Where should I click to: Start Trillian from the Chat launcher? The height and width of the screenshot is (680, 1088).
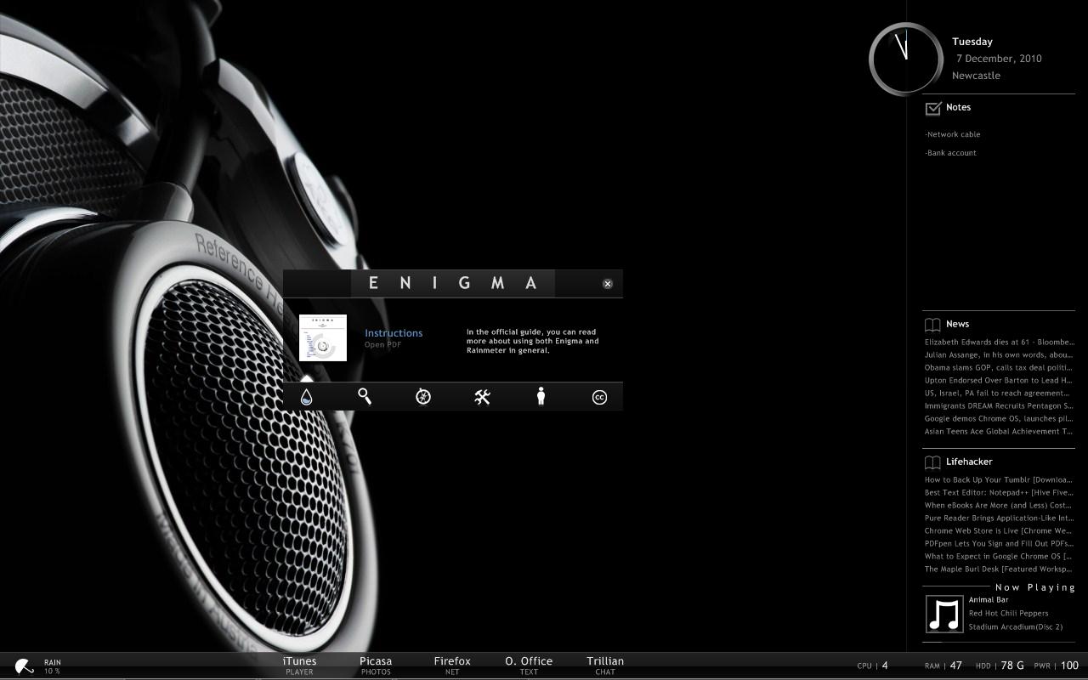[605, 665]
